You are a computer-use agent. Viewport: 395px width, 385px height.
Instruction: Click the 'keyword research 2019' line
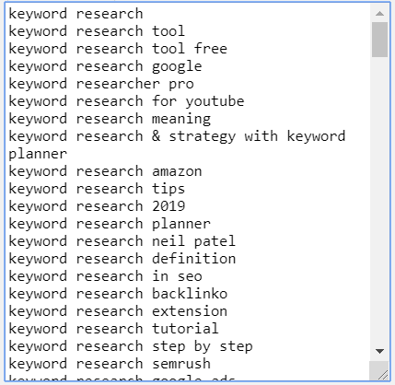click(x=97, y=206)
